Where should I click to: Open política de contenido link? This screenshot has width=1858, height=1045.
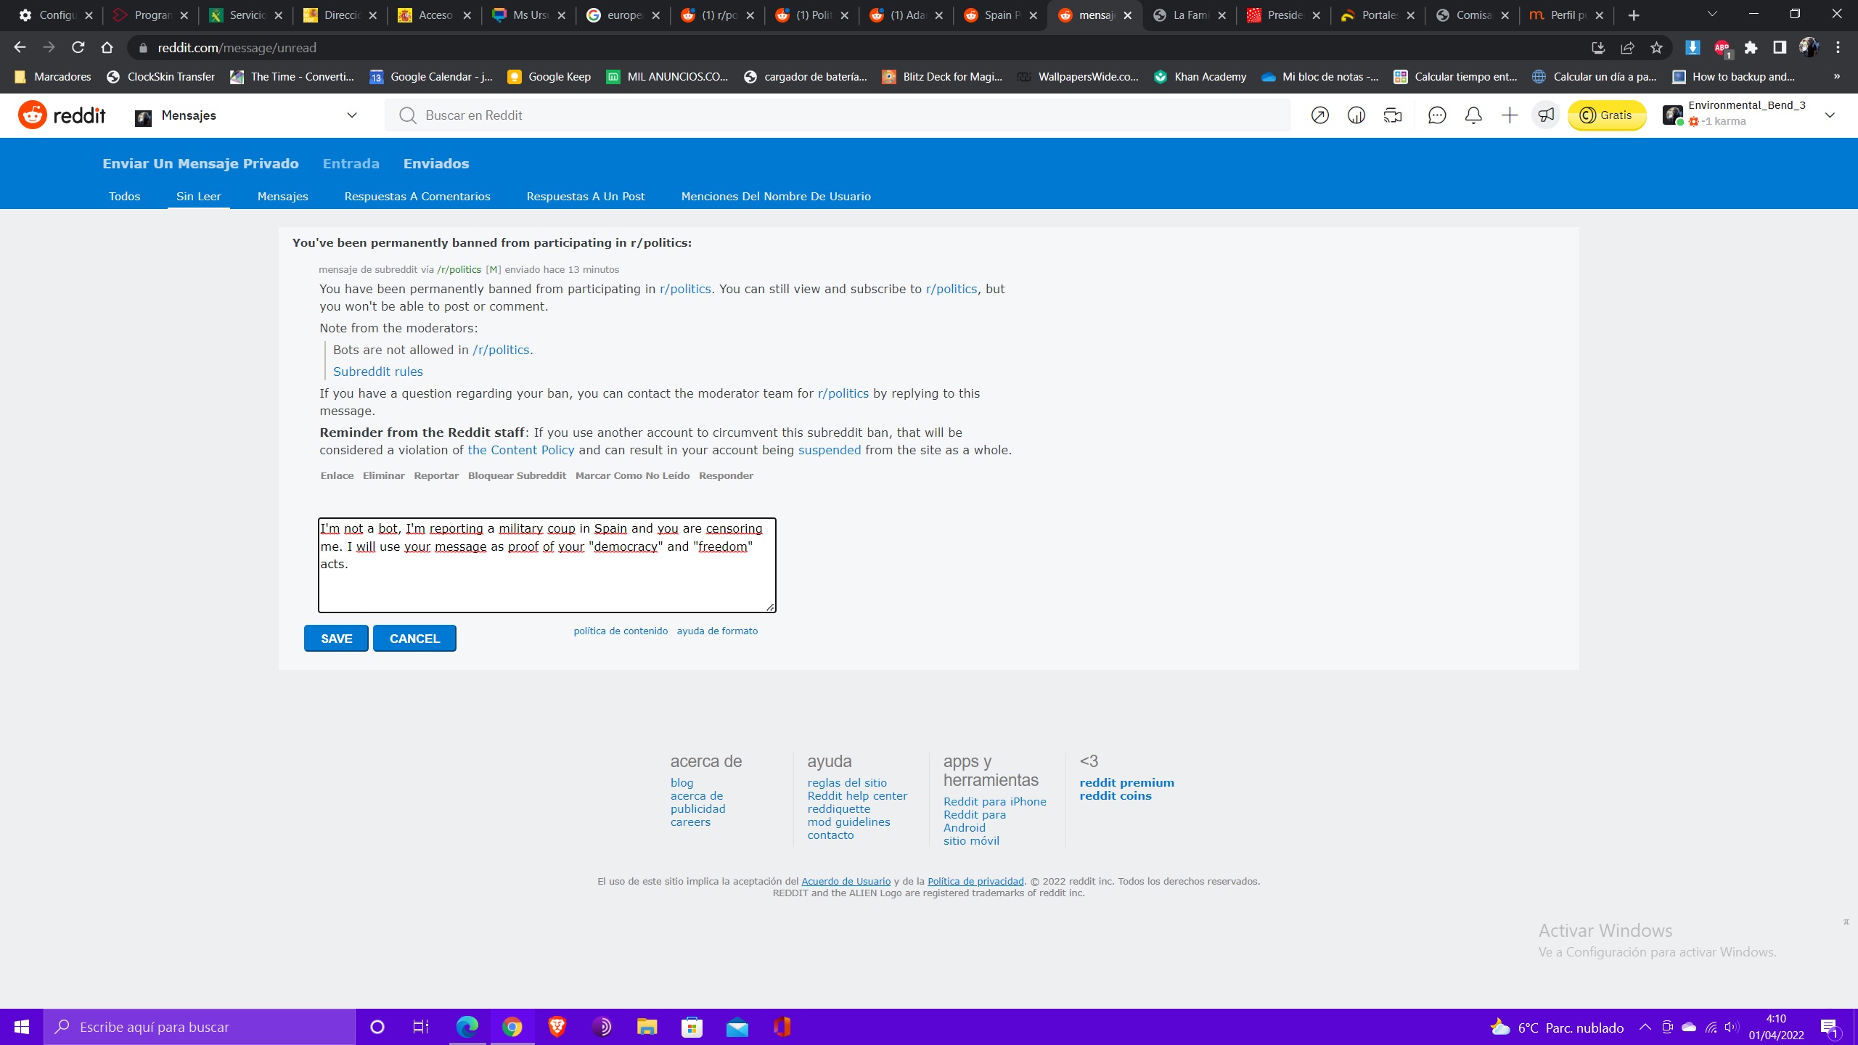coord(621,631)
